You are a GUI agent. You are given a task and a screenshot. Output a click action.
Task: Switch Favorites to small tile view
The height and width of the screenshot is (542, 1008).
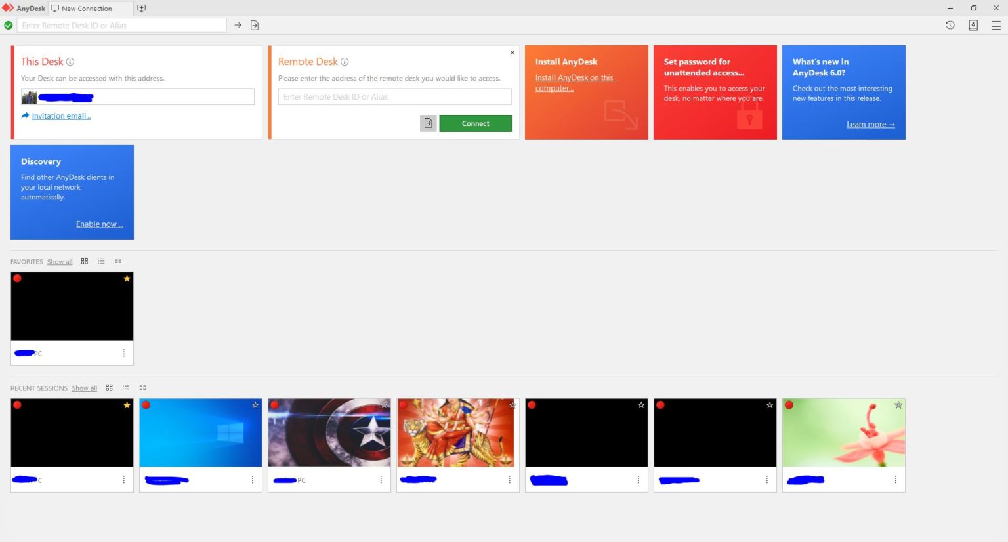pos(118,261)
